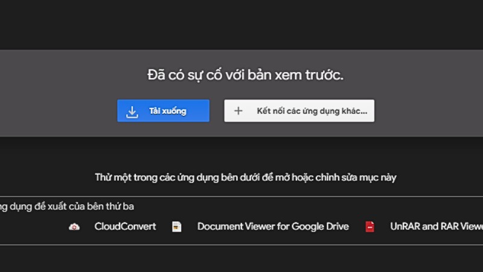Click the download arrow icon
The width and height of the screenshot is (483, 272).
(132, 111)
